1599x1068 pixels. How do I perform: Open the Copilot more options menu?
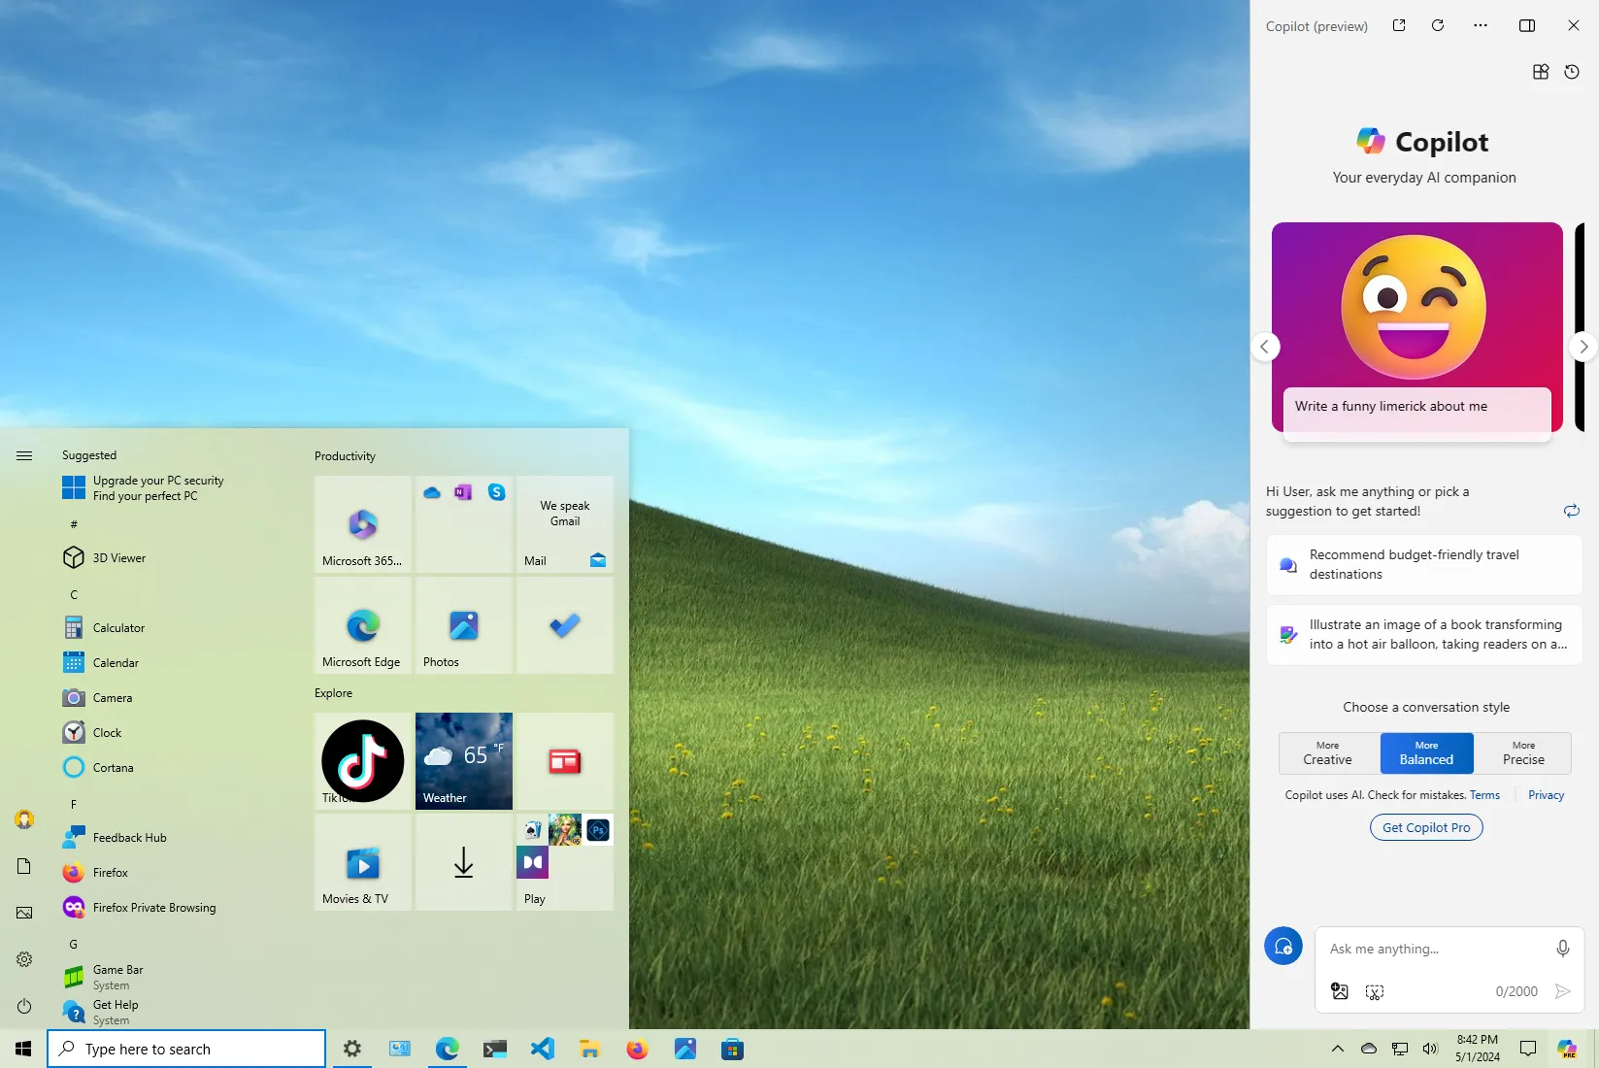pyautogui.click(x=1480, y=25)
